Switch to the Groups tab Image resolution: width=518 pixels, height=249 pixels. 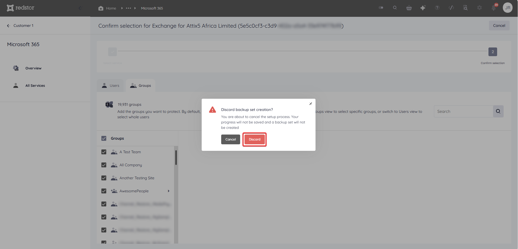140,85
